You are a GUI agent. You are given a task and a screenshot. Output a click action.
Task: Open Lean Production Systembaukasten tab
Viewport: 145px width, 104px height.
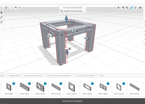tap(59, 76)
